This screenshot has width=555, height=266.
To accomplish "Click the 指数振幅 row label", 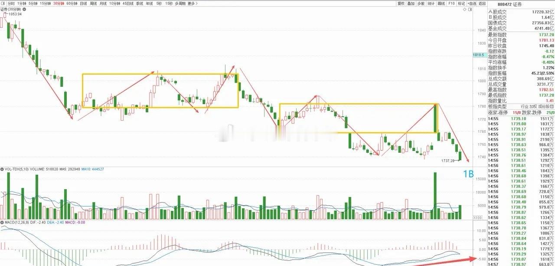I will (x=497, y=73).
